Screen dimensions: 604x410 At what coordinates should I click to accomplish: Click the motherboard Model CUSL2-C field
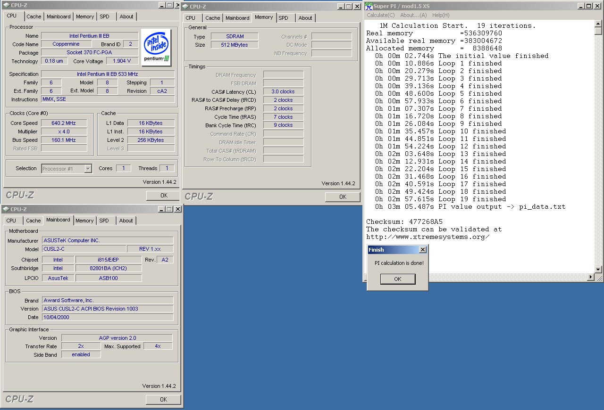point(84,249)
